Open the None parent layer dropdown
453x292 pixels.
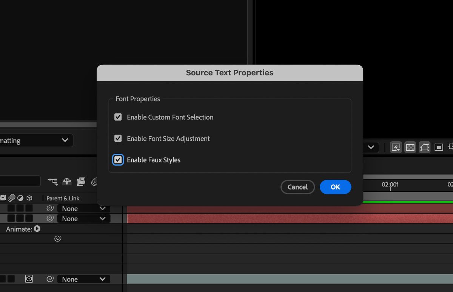[84, 208]
